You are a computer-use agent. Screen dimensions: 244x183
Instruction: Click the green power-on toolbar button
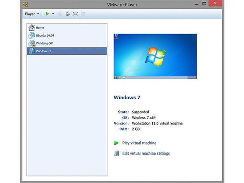tap(47, 14)
